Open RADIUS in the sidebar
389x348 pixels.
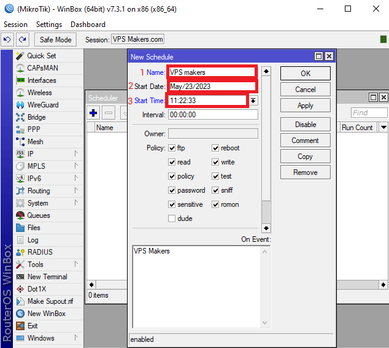click(48, 252)
